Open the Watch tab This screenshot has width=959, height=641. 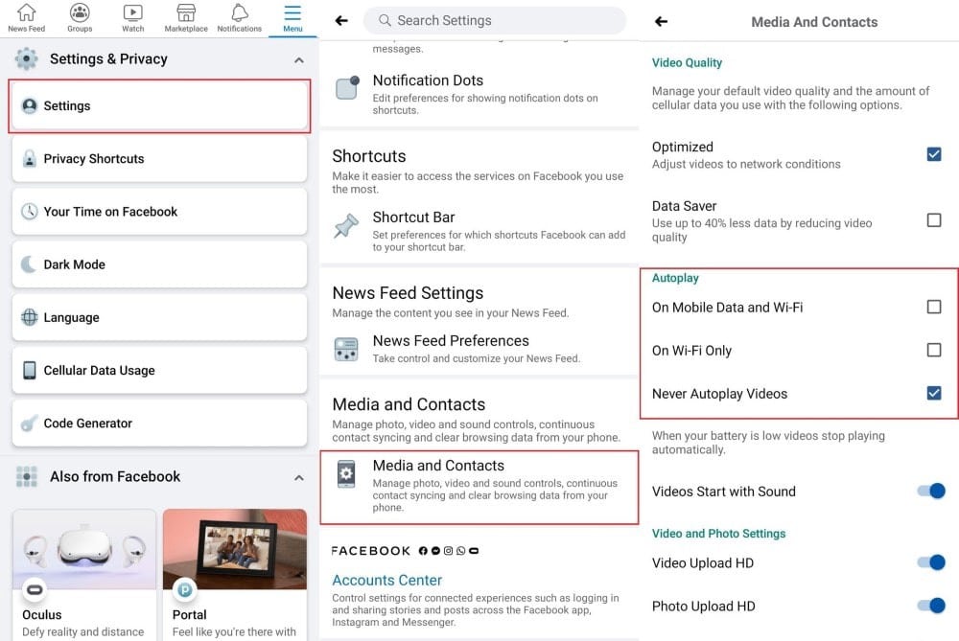pyautogui.click(x=132, y=17)
